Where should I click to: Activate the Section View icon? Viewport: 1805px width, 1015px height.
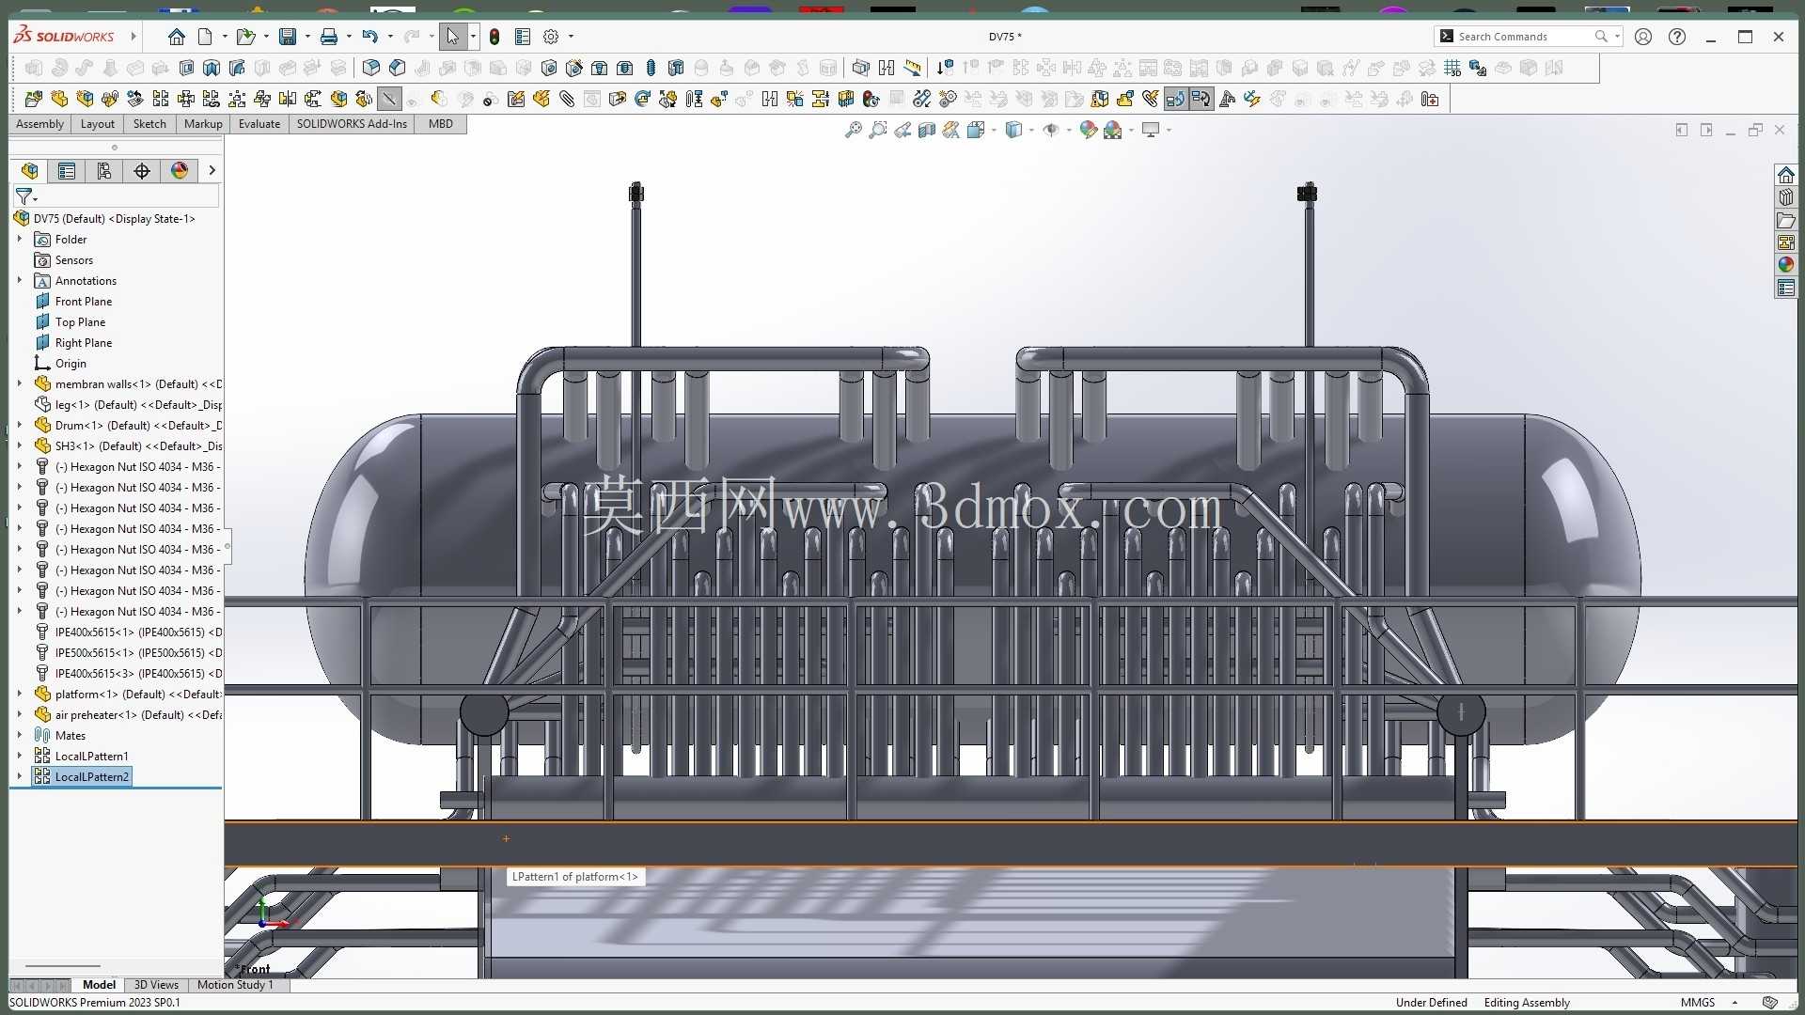(x=926, y=130)
